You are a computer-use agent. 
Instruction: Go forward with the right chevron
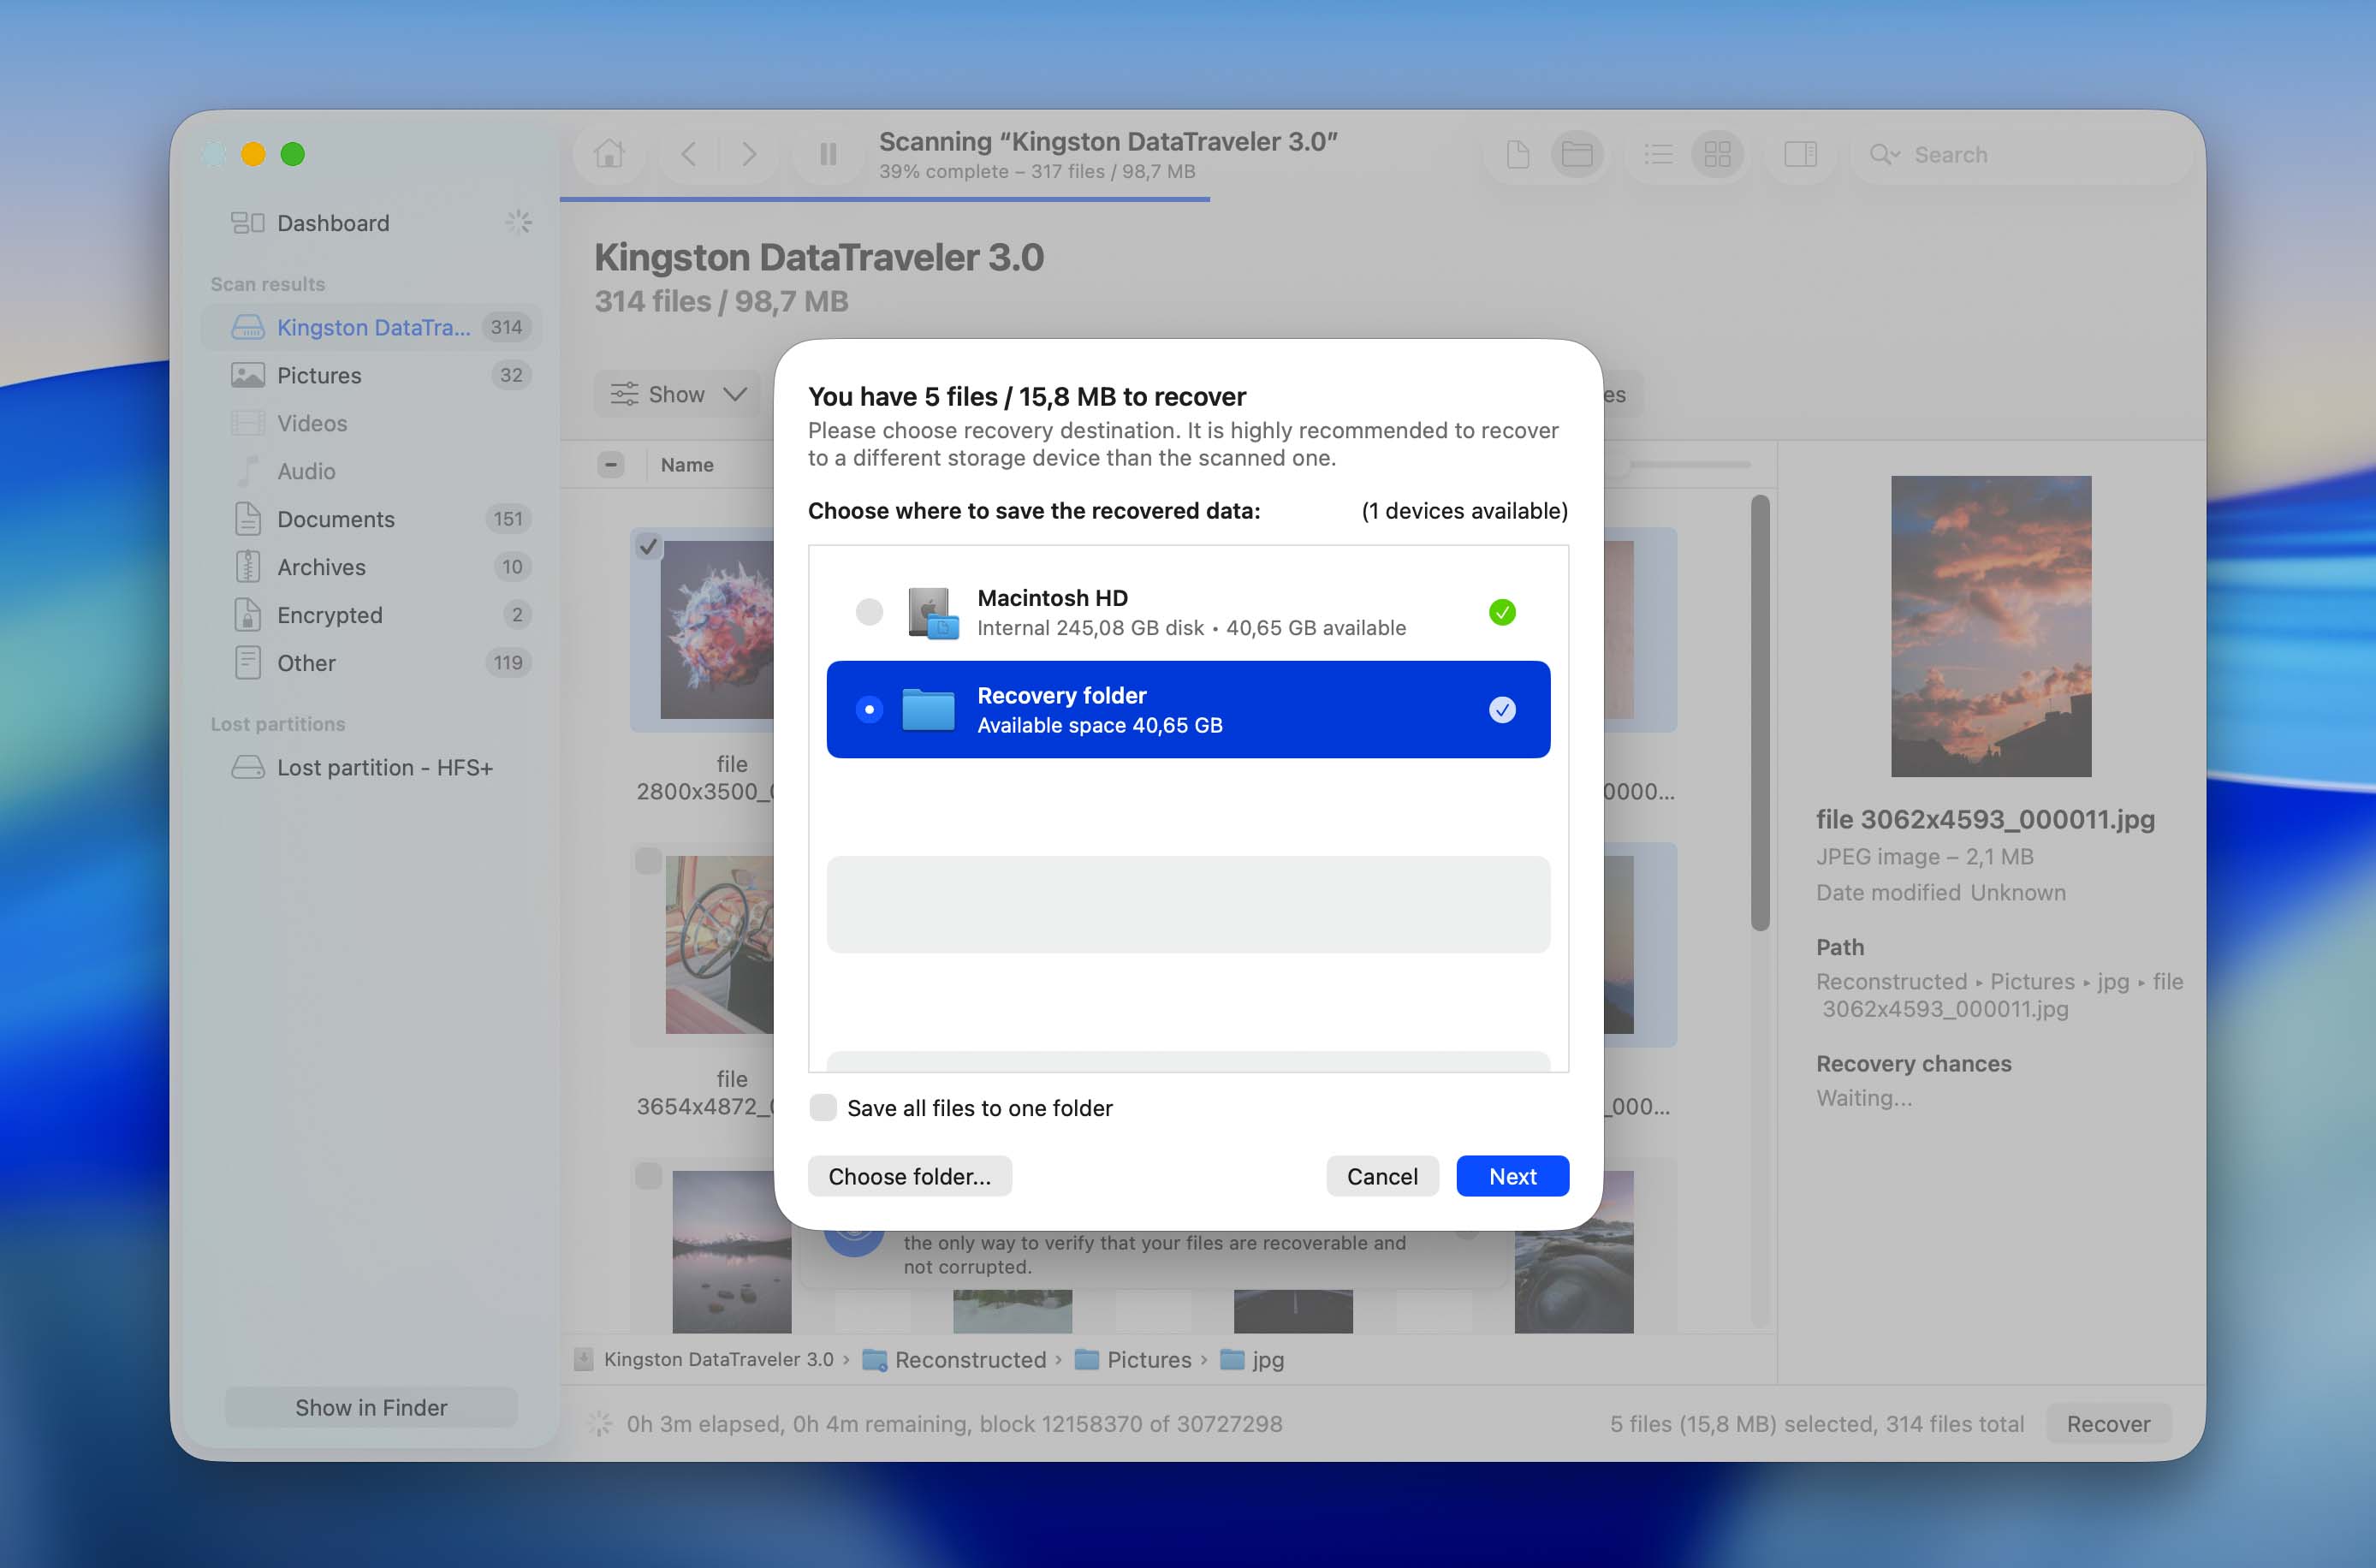(748, 154)
